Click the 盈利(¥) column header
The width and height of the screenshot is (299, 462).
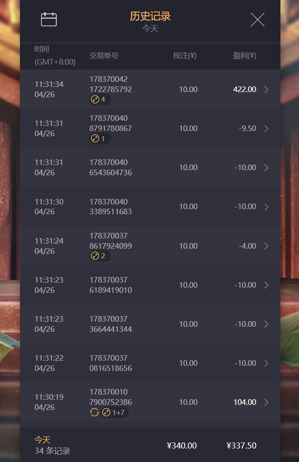click(x=244, y=56)
